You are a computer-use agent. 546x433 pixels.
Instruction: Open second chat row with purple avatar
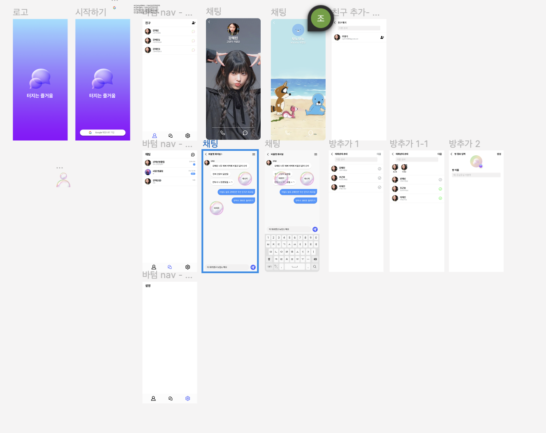point(170,172)
